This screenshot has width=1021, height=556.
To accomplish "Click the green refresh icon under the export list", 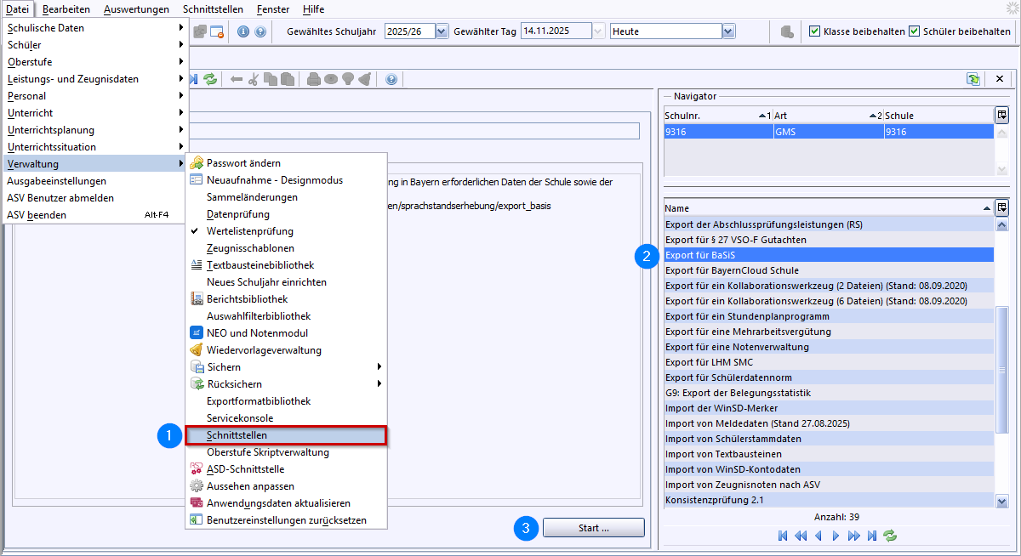I will tap(891, 536).
